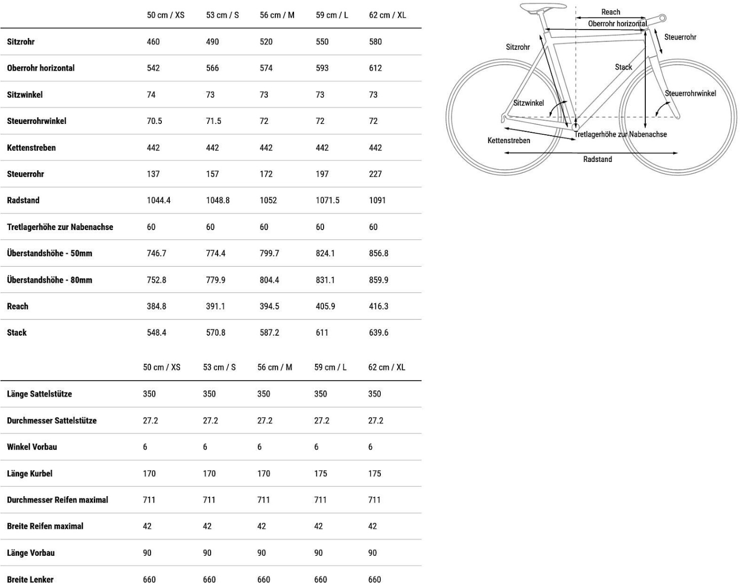The height and width of the screenshot is (583, 740).
Task: Click the 53 cm / S header in second table
Action: [x=220, y=367]
